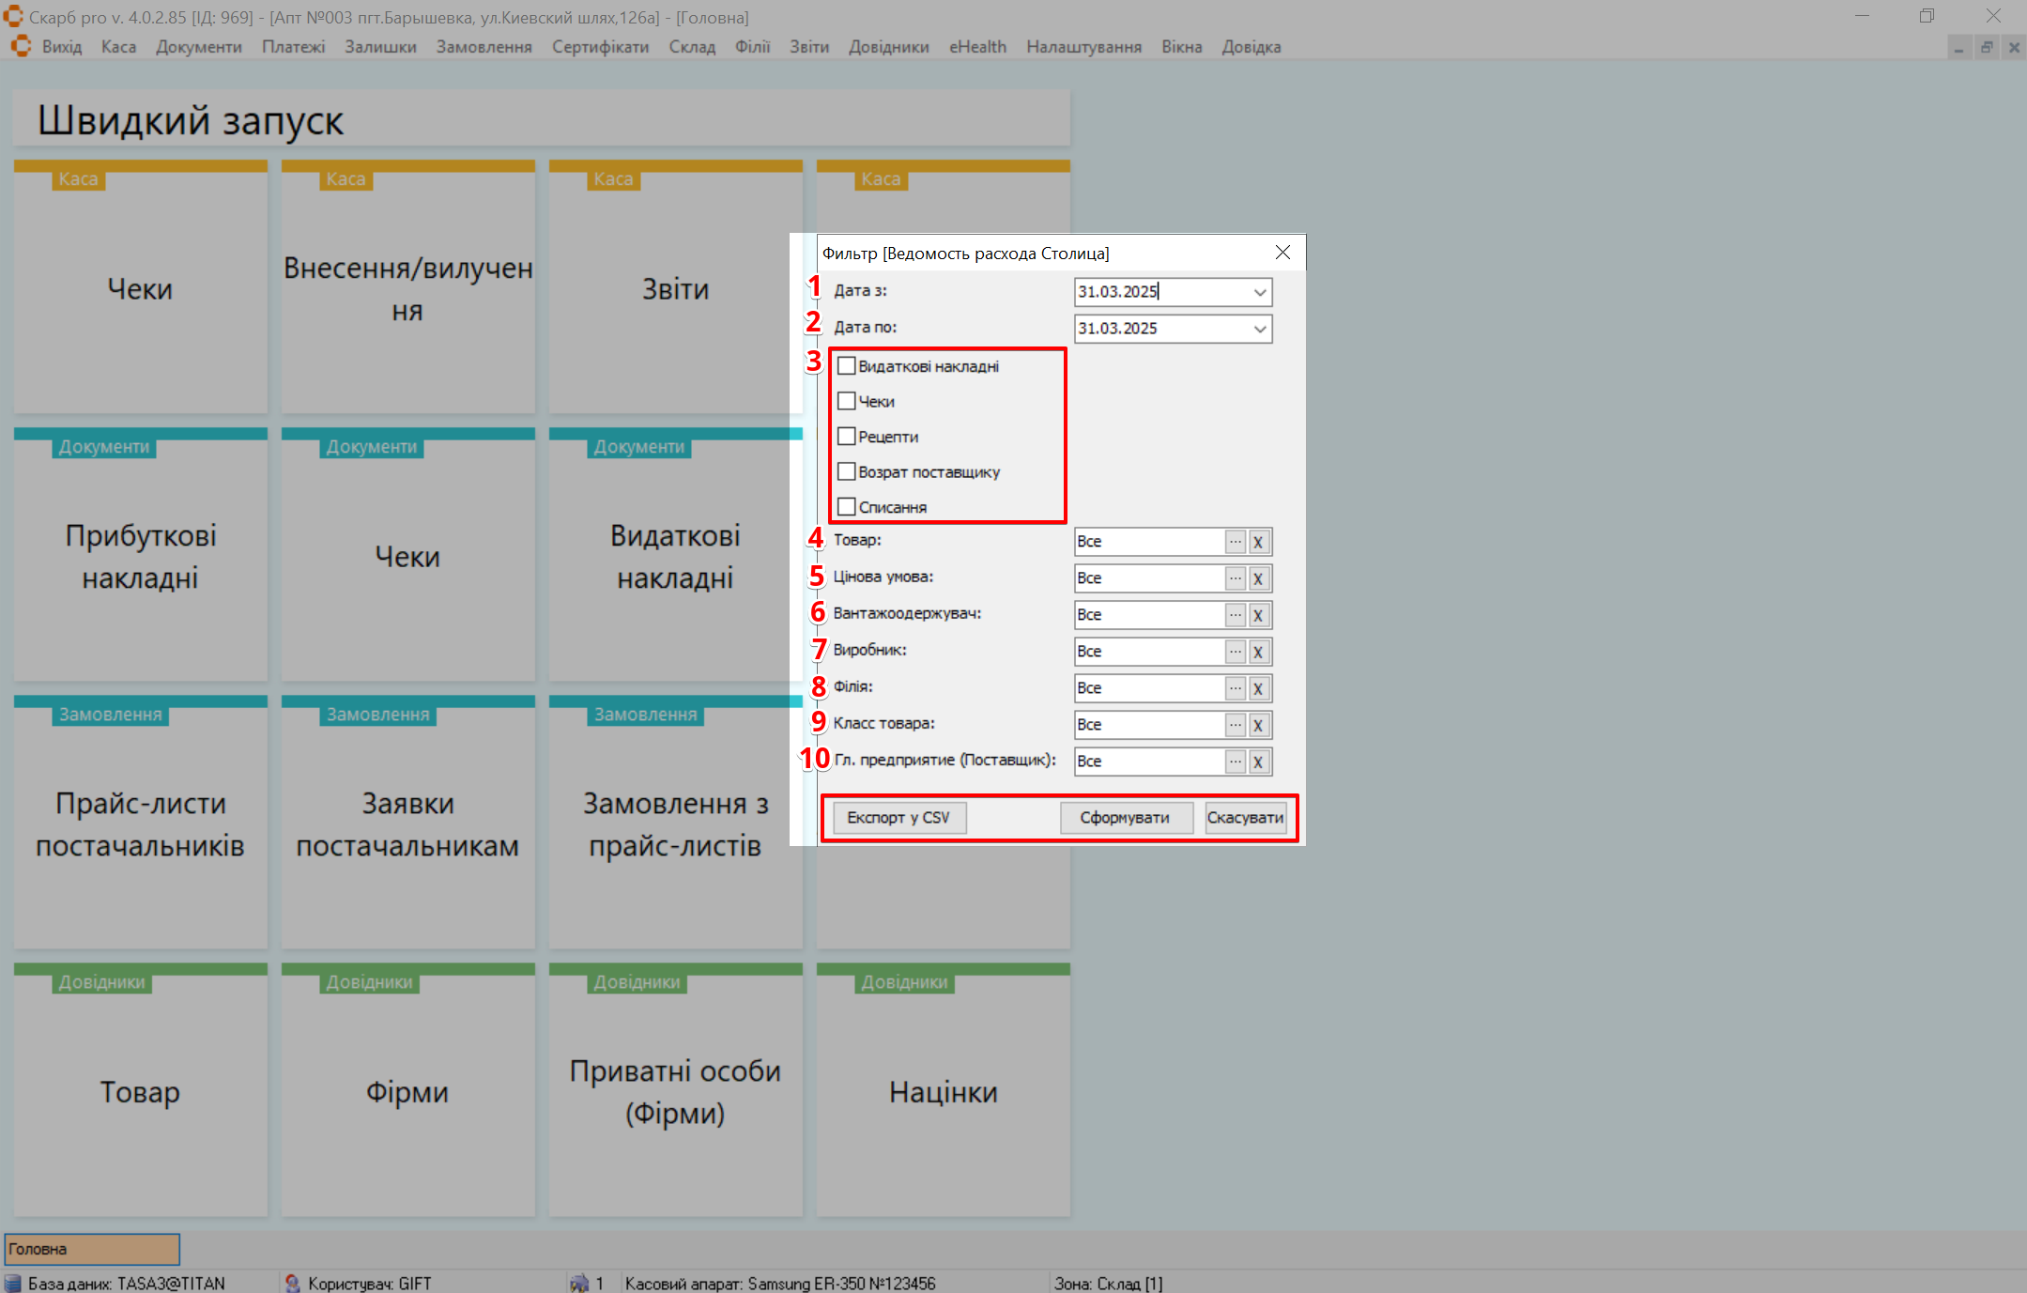Enable Списання checkbox
Screen dimensions: 2027x1293
click(846, 507)
